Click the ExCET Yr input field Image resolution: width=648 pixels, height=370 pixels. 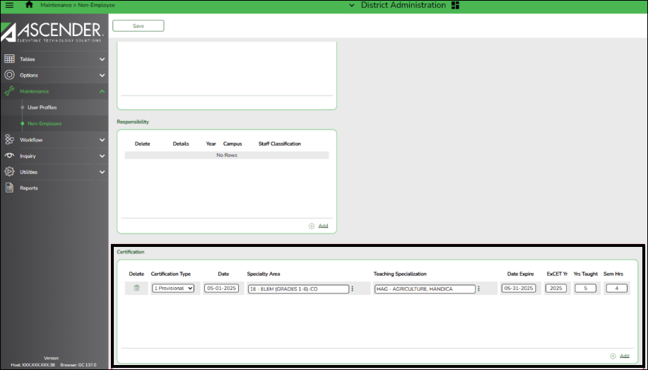[x=556, y=289]
